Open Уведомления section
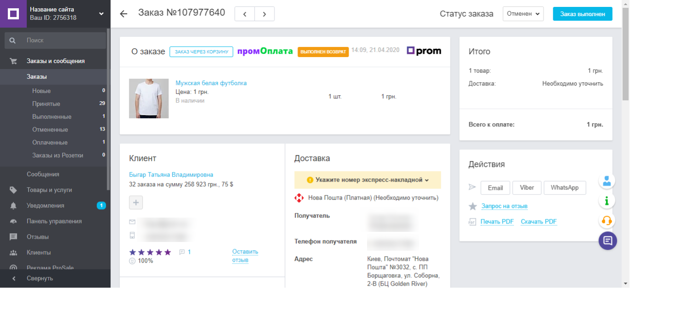 tap(46, 206)
